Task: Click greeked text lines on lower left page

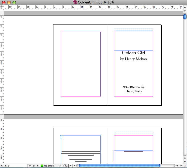Action: point(81,156)
